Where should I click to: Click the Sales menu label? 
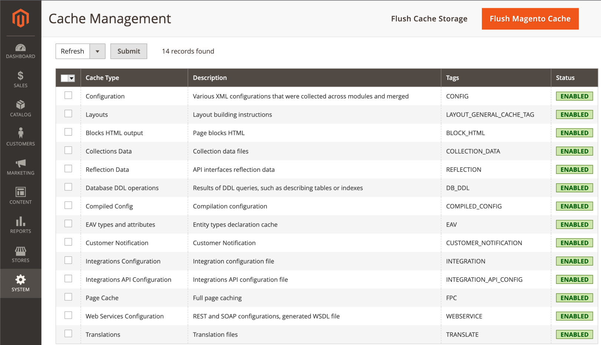point(20,86)
